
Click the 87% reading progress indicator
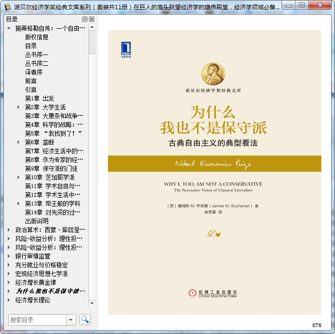click(x=317, y=325)
